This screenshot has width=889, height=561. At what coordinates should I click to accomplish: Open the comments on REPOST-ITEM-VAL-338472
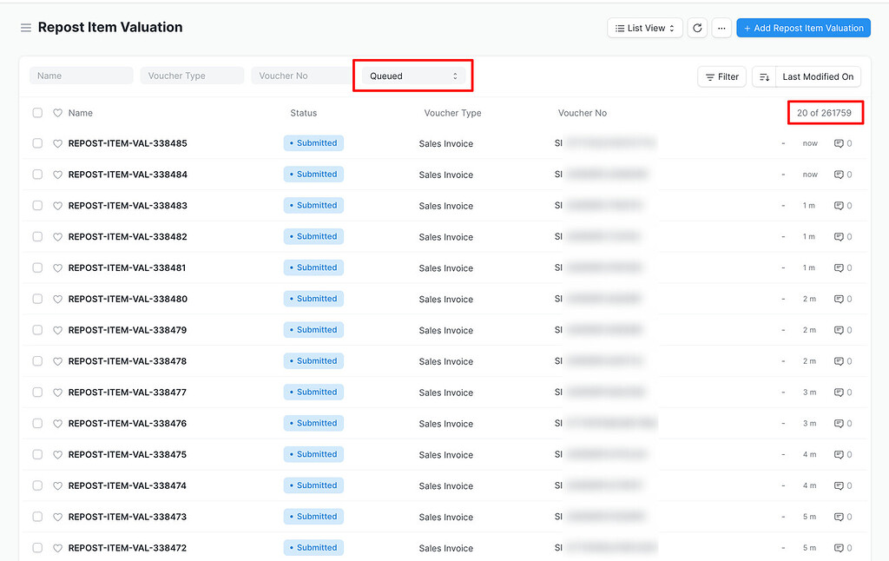[x=840, y=547]
